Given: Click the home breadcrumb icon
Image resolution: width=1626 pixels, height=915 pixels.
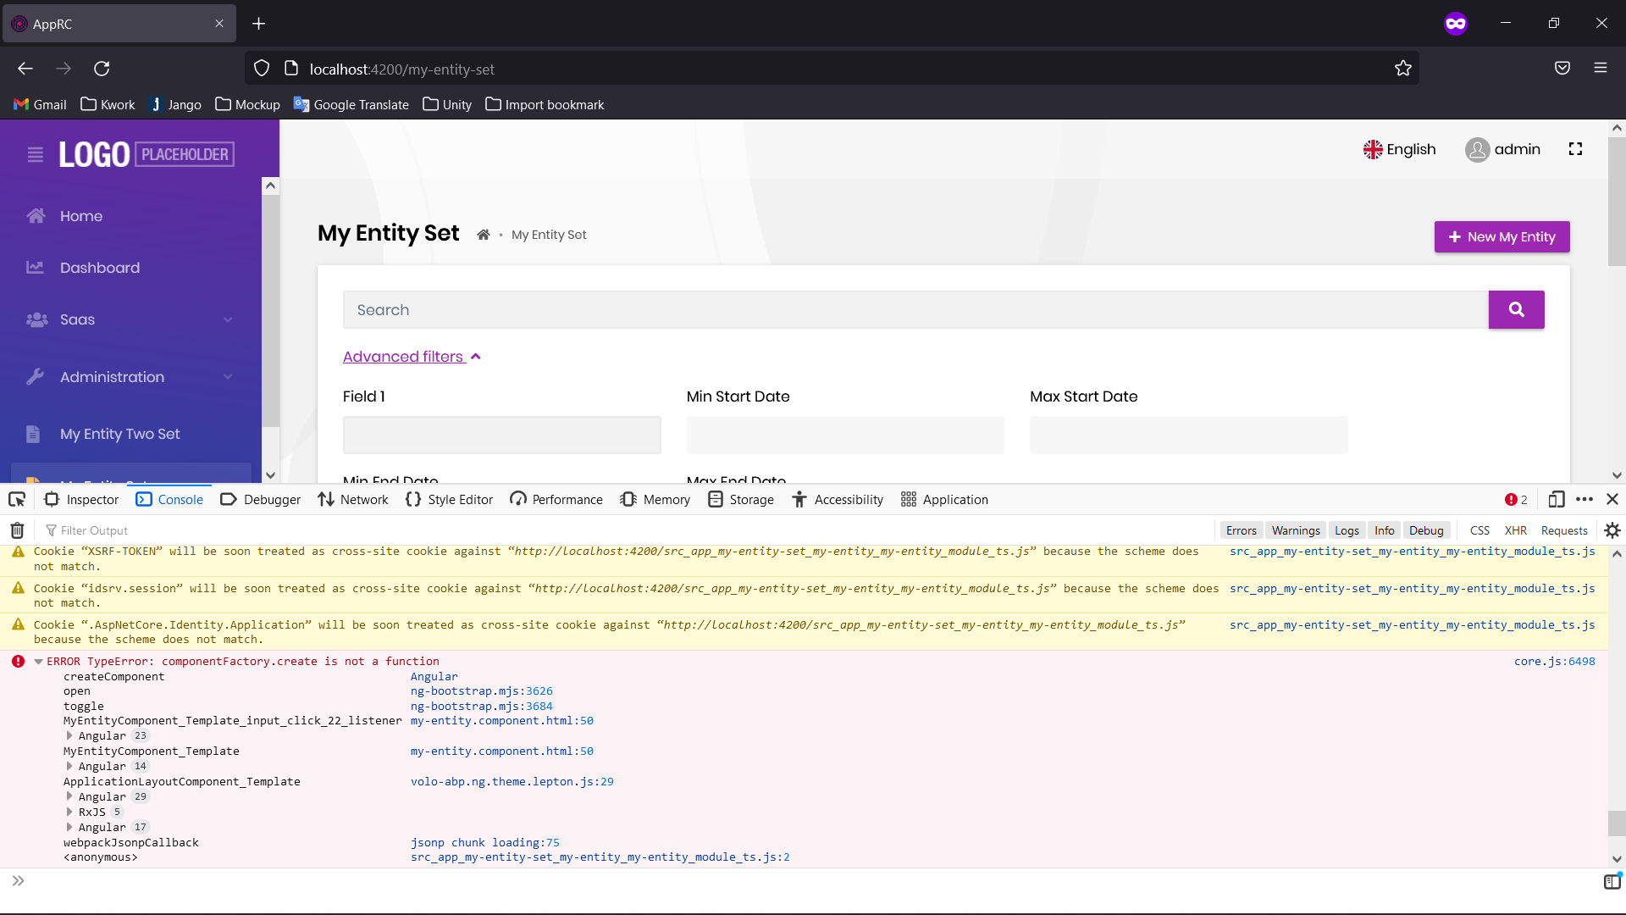Looking at the screenshot, I should coord(484,235).
